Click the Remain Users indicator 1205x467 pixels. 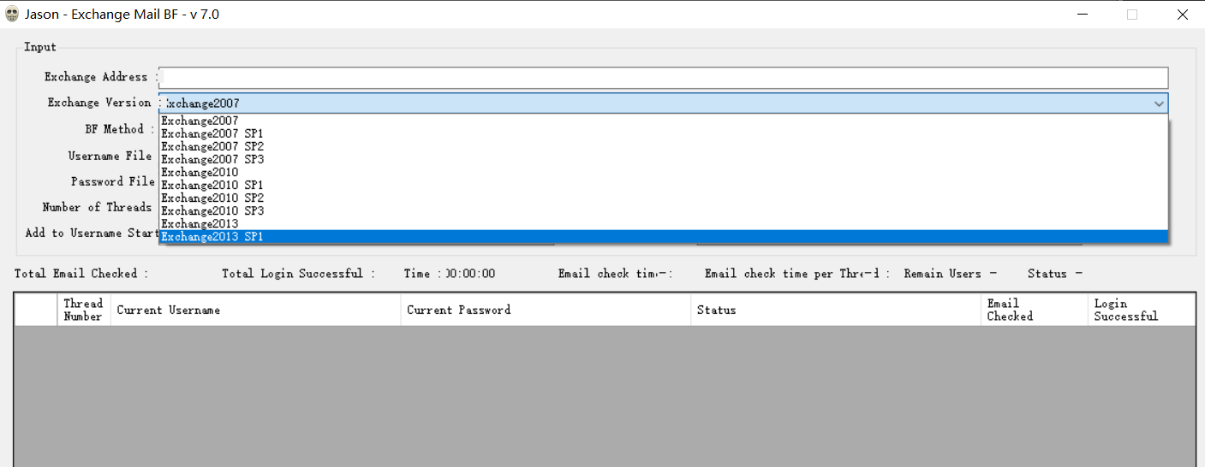(950, 274)
